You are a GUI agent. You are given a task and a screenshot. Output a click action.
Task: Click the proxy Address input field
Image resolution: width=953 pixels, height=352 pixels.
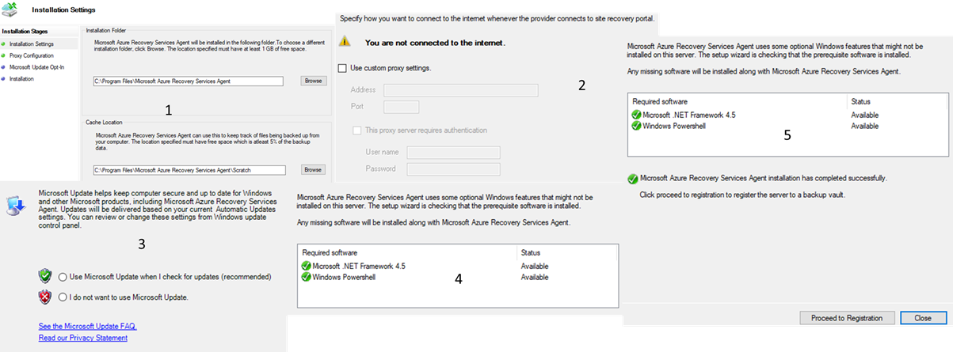(x=460, y=90)
